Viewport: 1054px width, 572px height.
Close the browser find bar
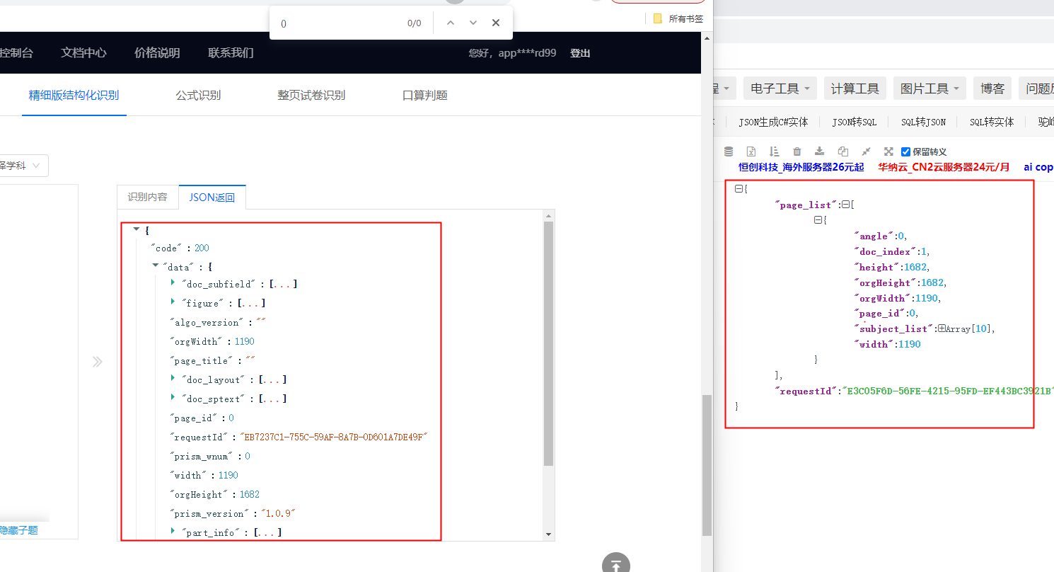click(x=496, y=23)
